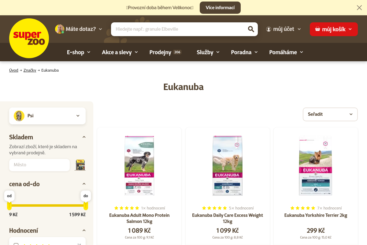Click the 'do' maximum price slider handle
Screen dimensions: 367x245
pos(86,205)
